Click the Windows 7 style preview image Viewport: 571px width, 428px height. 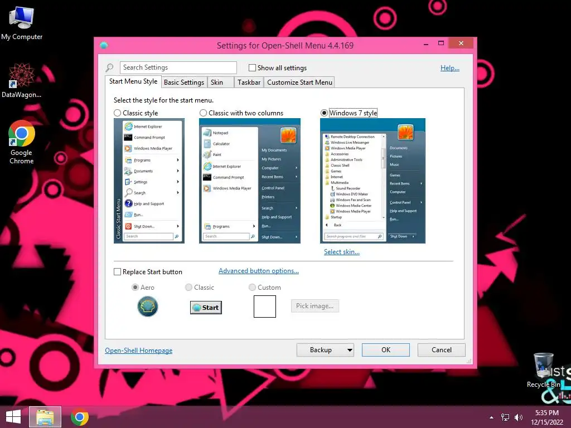click(x=372, y=181)
